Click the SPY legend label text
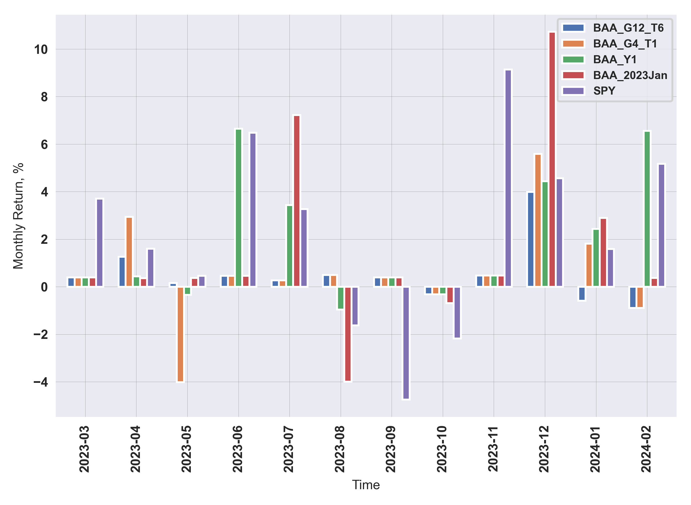The height and width of the screenshot is (505, 691). pyautogui.click(x=604, y=91)
